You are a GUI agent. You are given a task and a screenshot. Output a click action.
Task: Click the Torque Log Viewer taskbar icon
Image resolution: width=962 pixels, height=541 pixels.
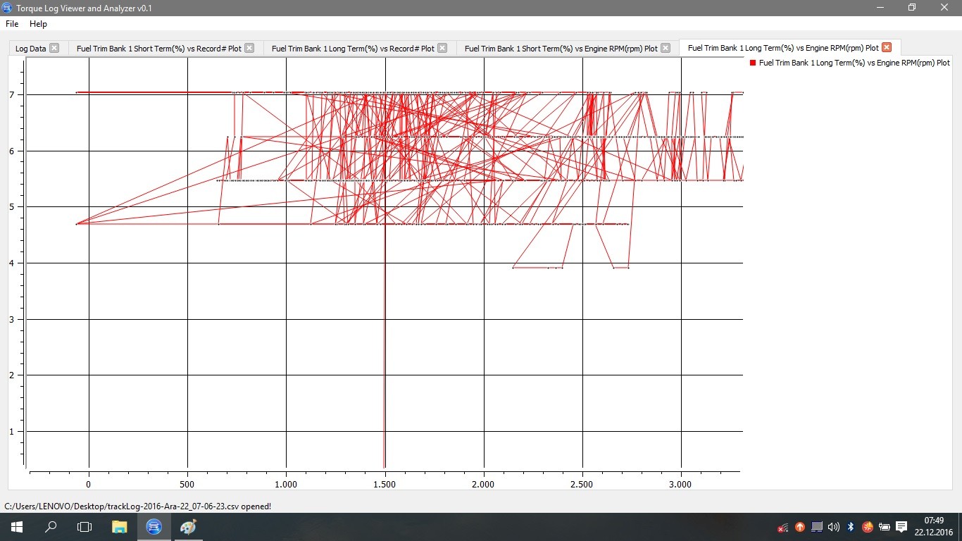154,527
